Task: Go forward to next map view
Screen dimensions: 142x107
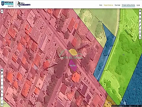Action: pyautogui.click(x=2, y=97)
